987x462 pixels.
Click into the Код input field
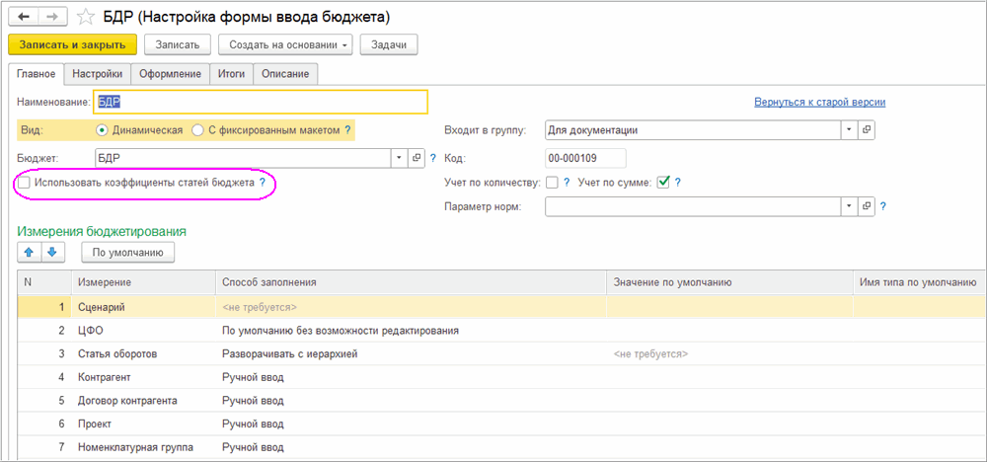[584, 158]
